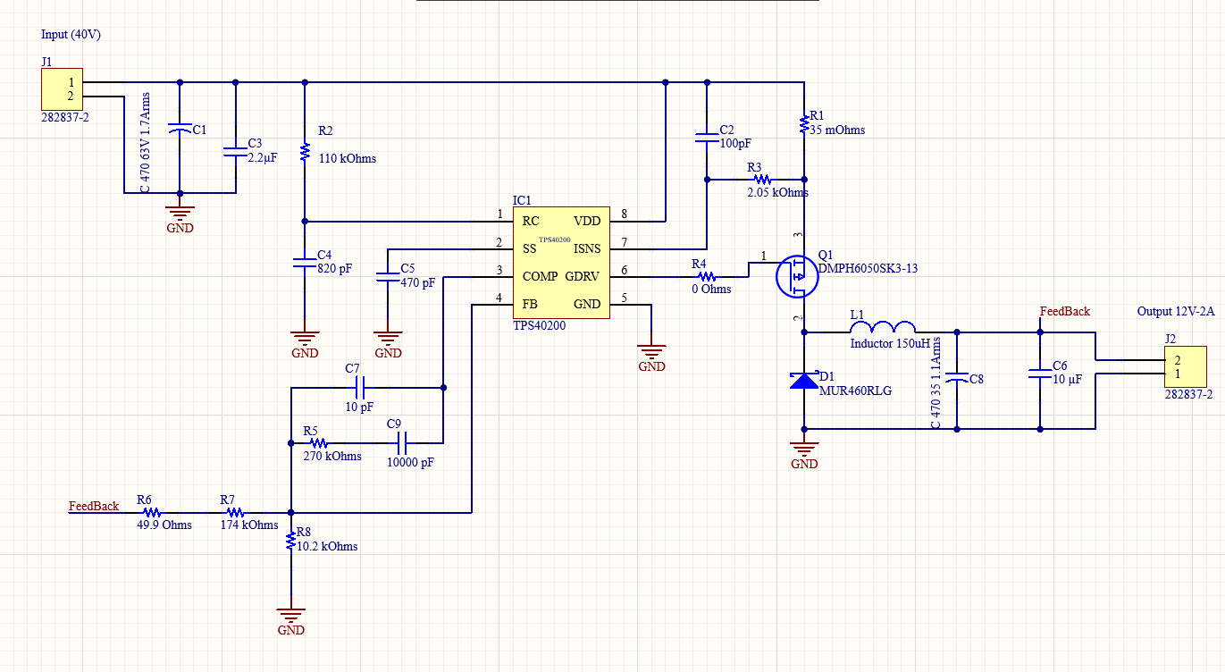Select the C9 capacitor symbol

click(401, 442)
